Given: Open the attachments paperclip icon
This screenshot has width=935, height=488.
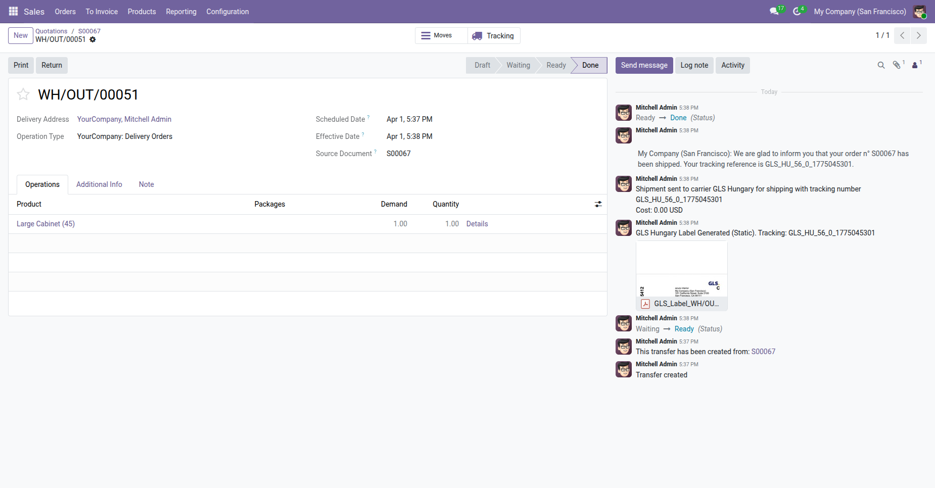Looking at the screenshot, I should click(x=897, y=65).
